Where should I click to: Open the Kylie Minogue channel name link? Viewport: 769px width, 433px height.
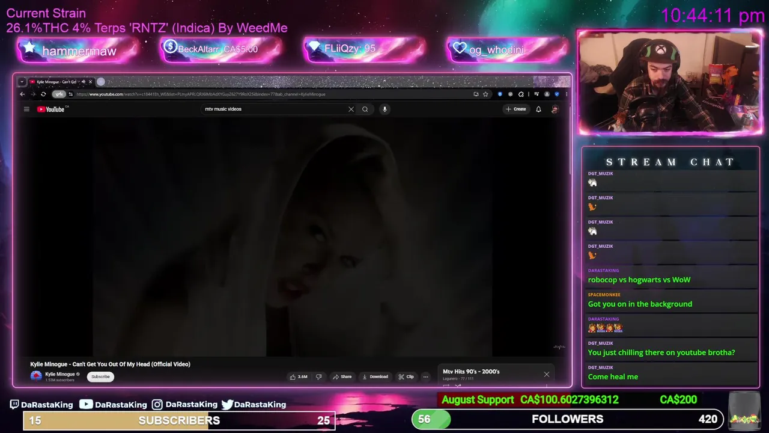(x=59, y=374)
